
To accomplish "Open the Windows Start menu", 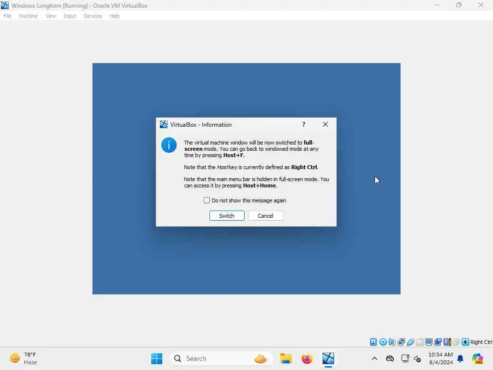I will (156, 358).
